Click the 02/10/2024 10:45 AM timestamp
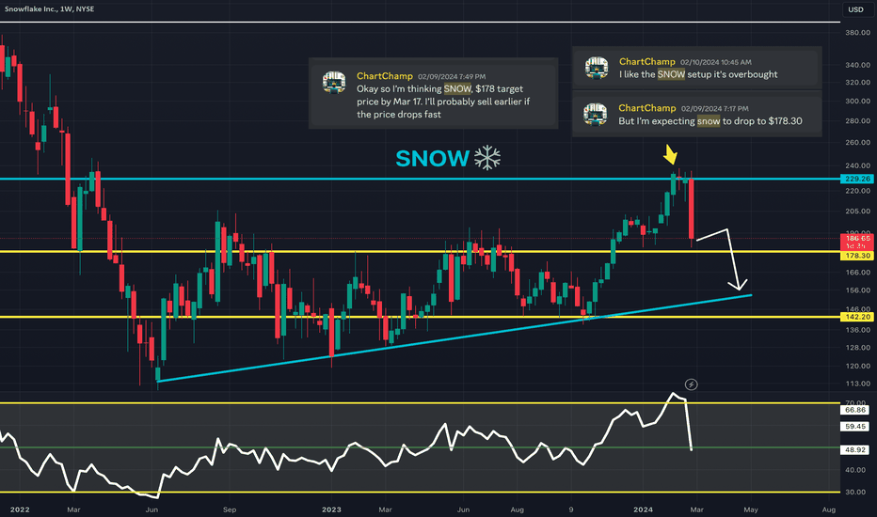 (716, 62)
